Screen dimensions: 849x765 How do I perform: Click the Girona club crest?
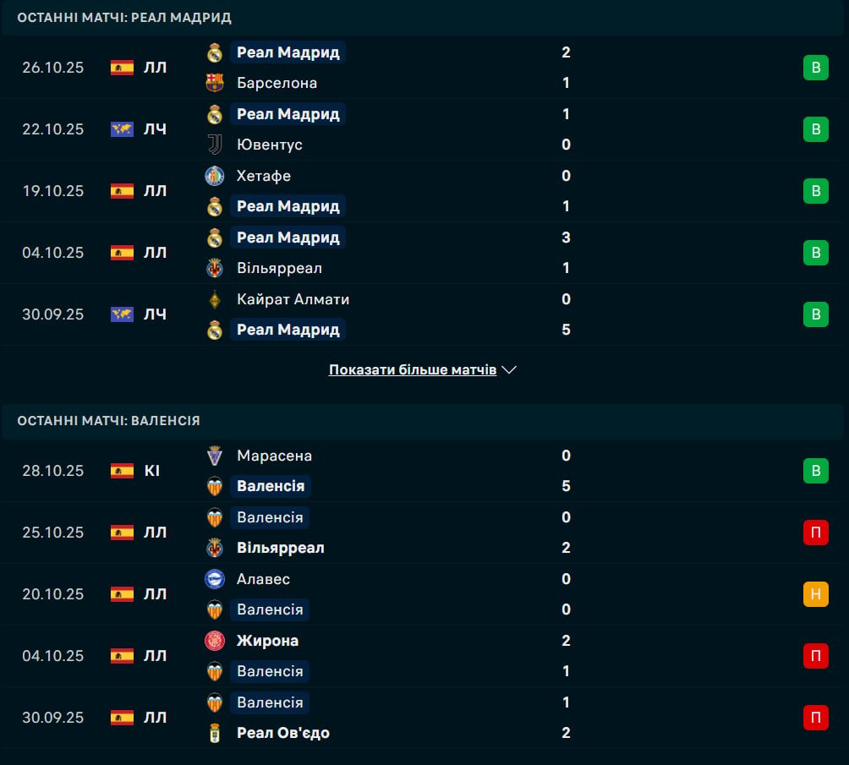click(215, 641)
